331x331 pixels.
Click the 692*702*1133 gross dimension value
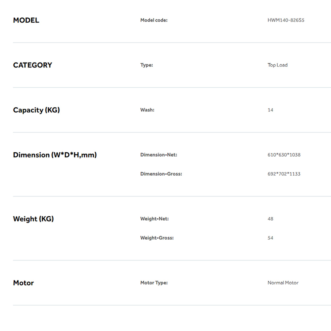coord(284,174)
